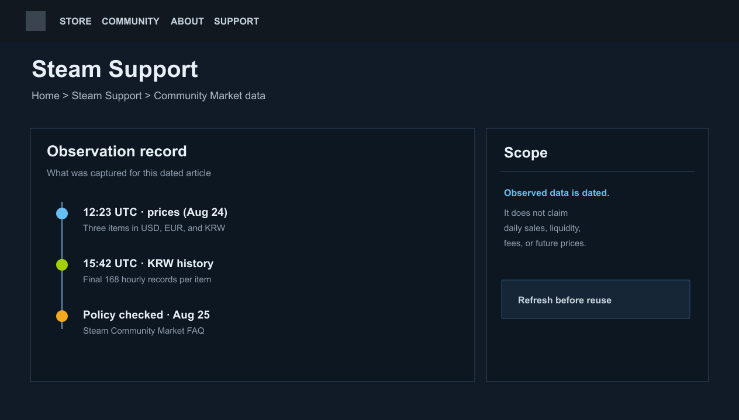Click the 'fees, or future prices.' line
The height and width of the screenshot is (420, 739).
[x=545, y=243]
